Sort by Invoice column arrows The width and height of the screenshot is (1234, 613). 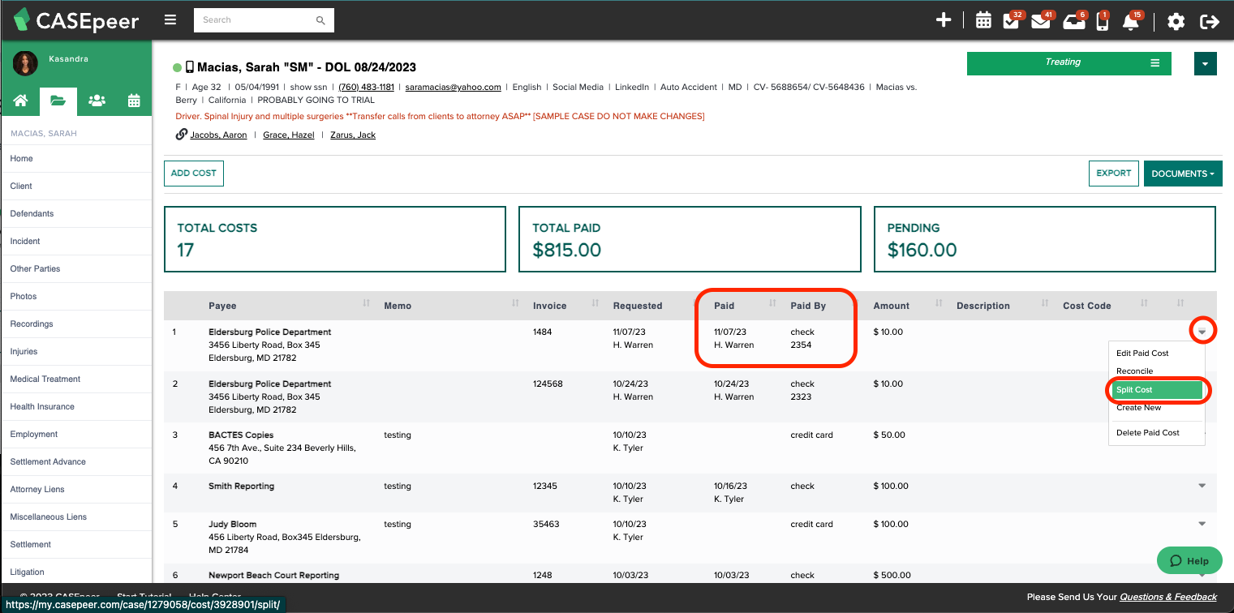(x=595, y=303)
